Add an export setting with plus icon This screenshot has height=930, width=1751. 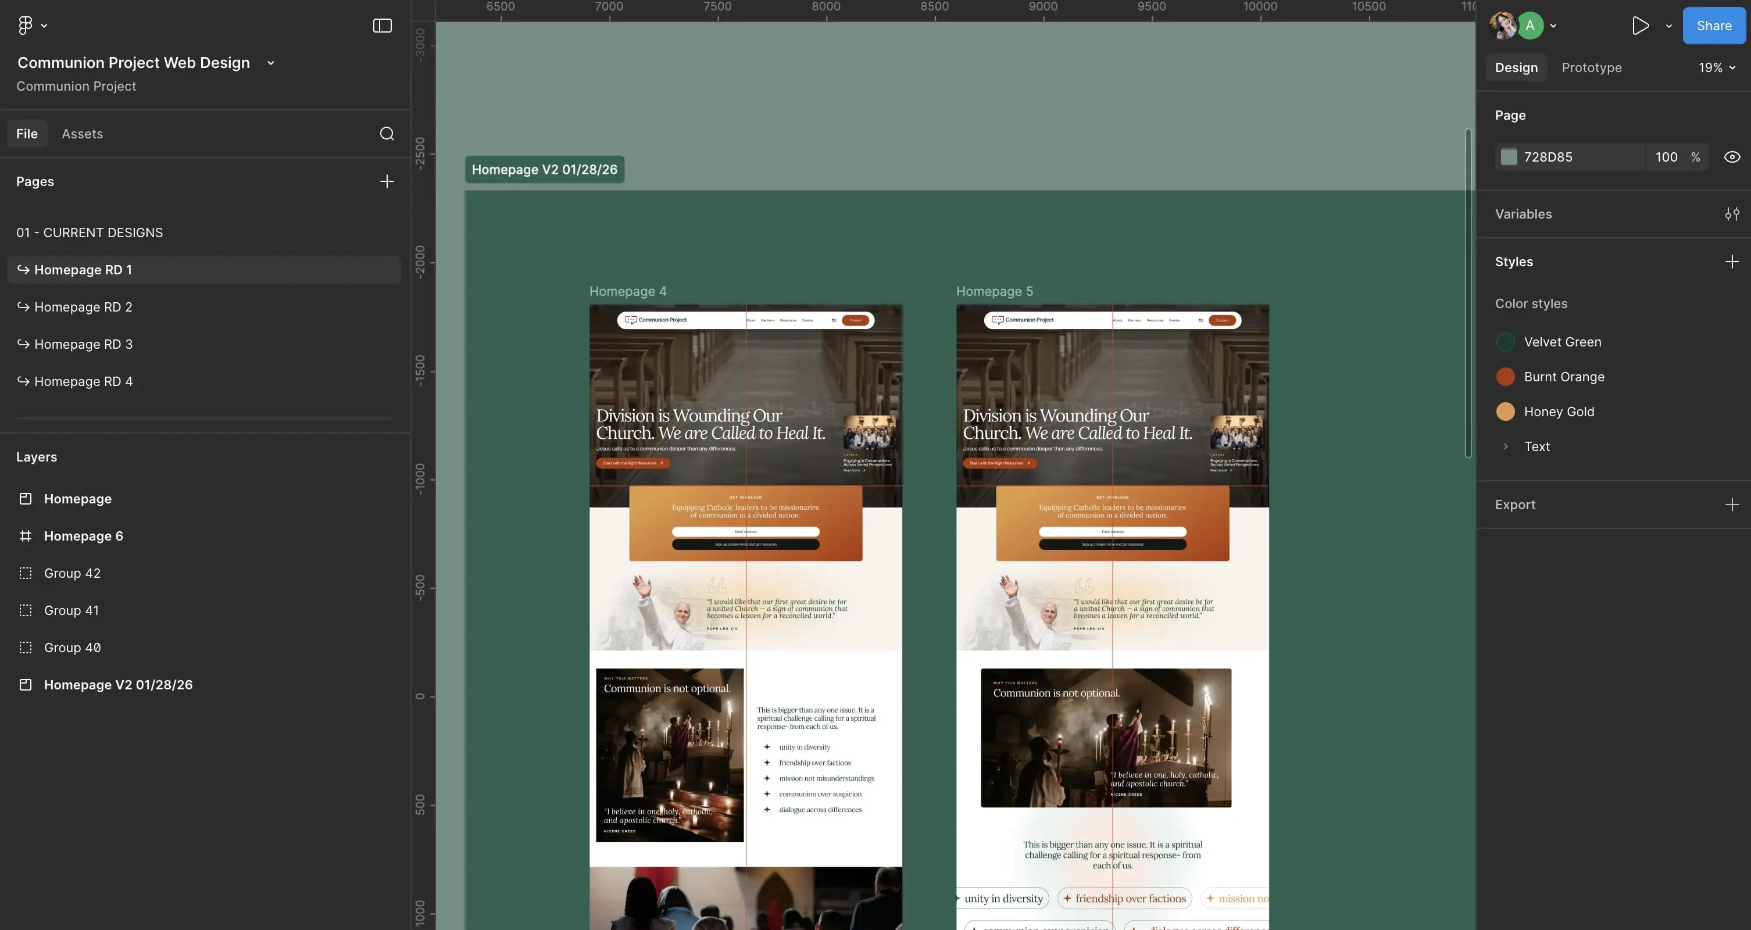(1731, 505)
